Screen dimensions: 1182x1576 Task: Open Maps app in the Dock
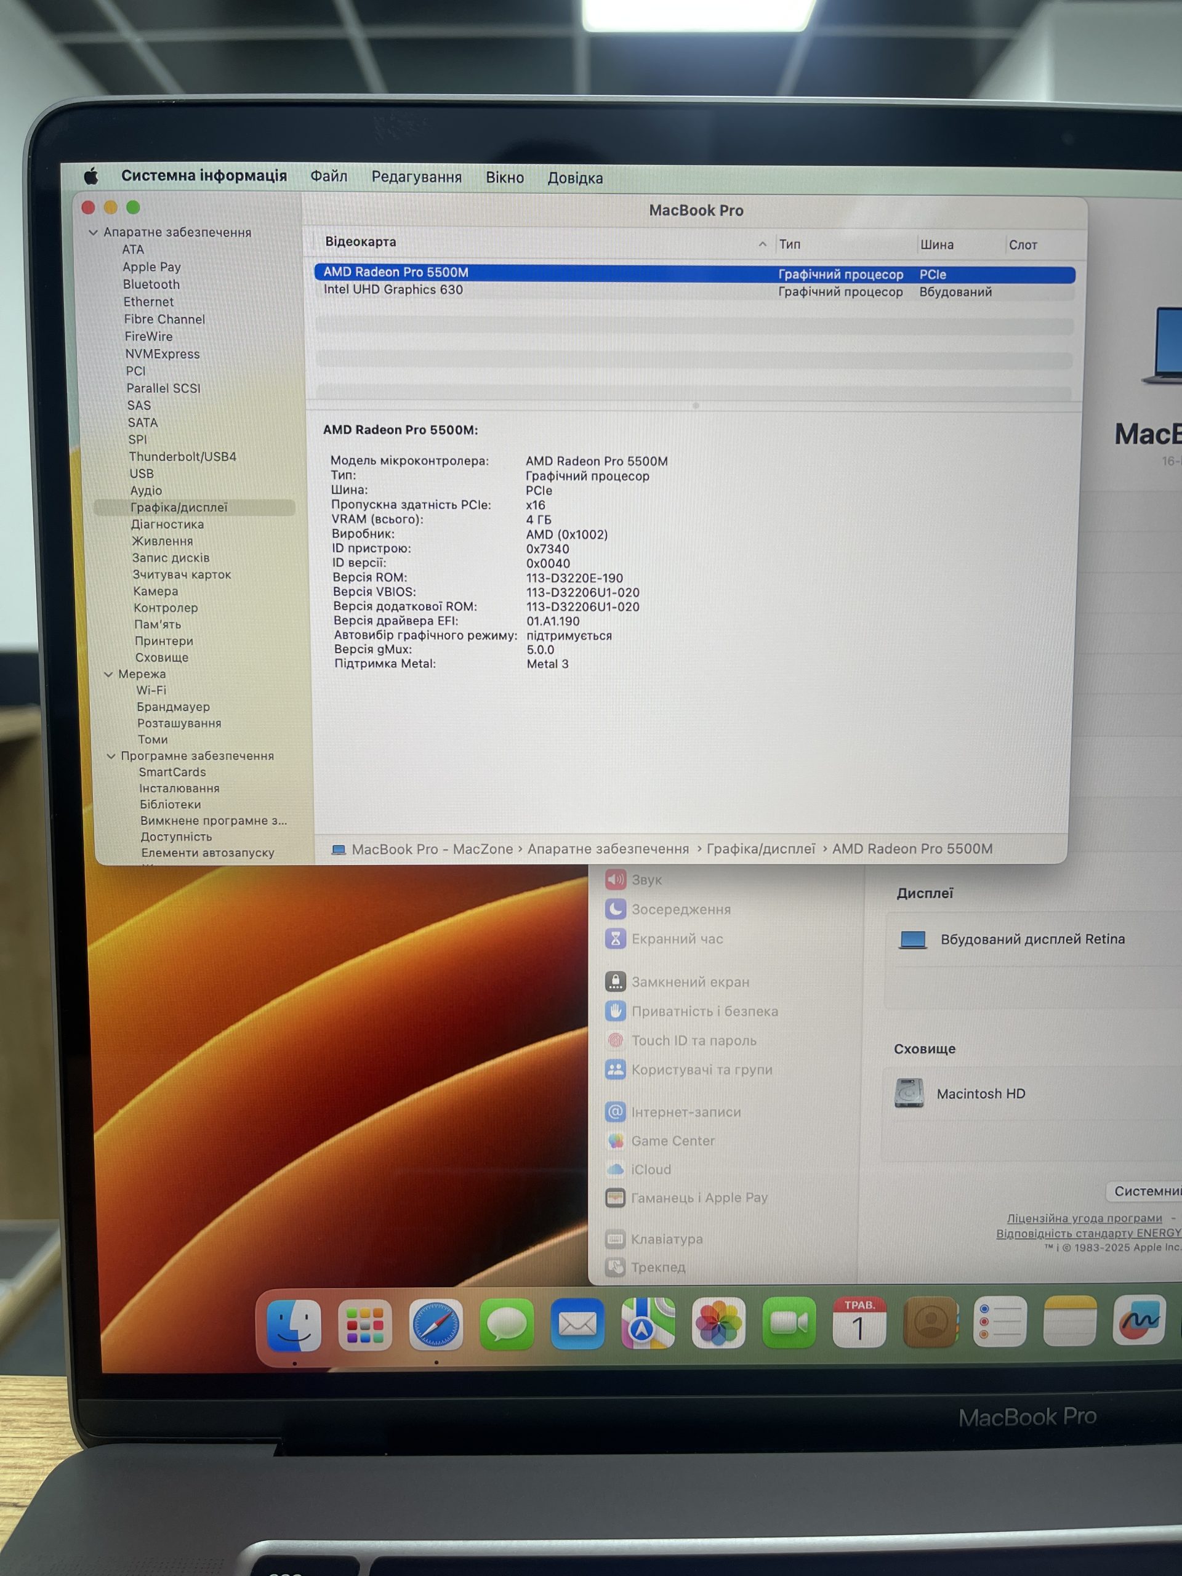click(648, 1324)
